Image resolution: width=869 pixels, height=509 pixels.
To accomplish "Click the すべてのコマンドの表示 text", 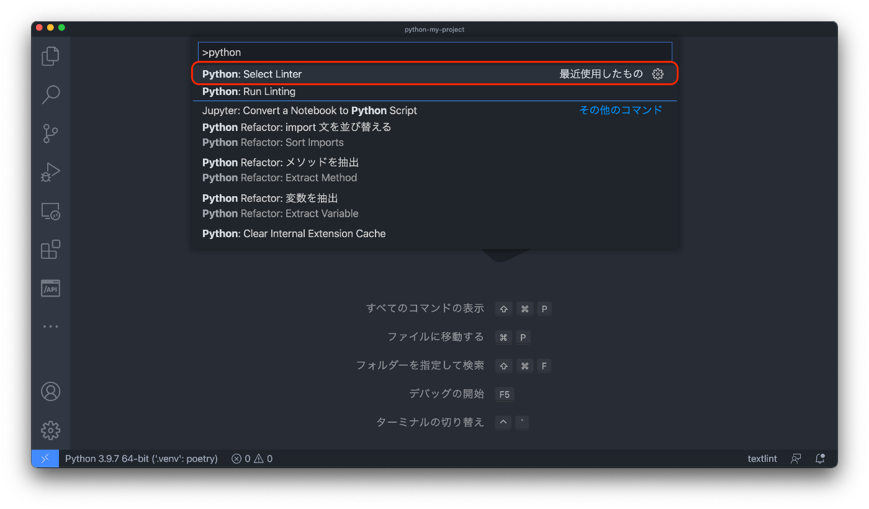I will tap(425, 309).
